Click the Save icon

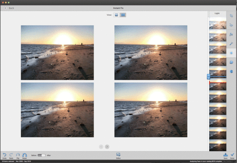(226, 155)
